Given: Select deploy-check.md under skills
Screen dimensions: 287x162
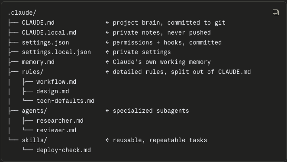Looking at the screenshot, I should pyautogui.click(x=63, y=150).
